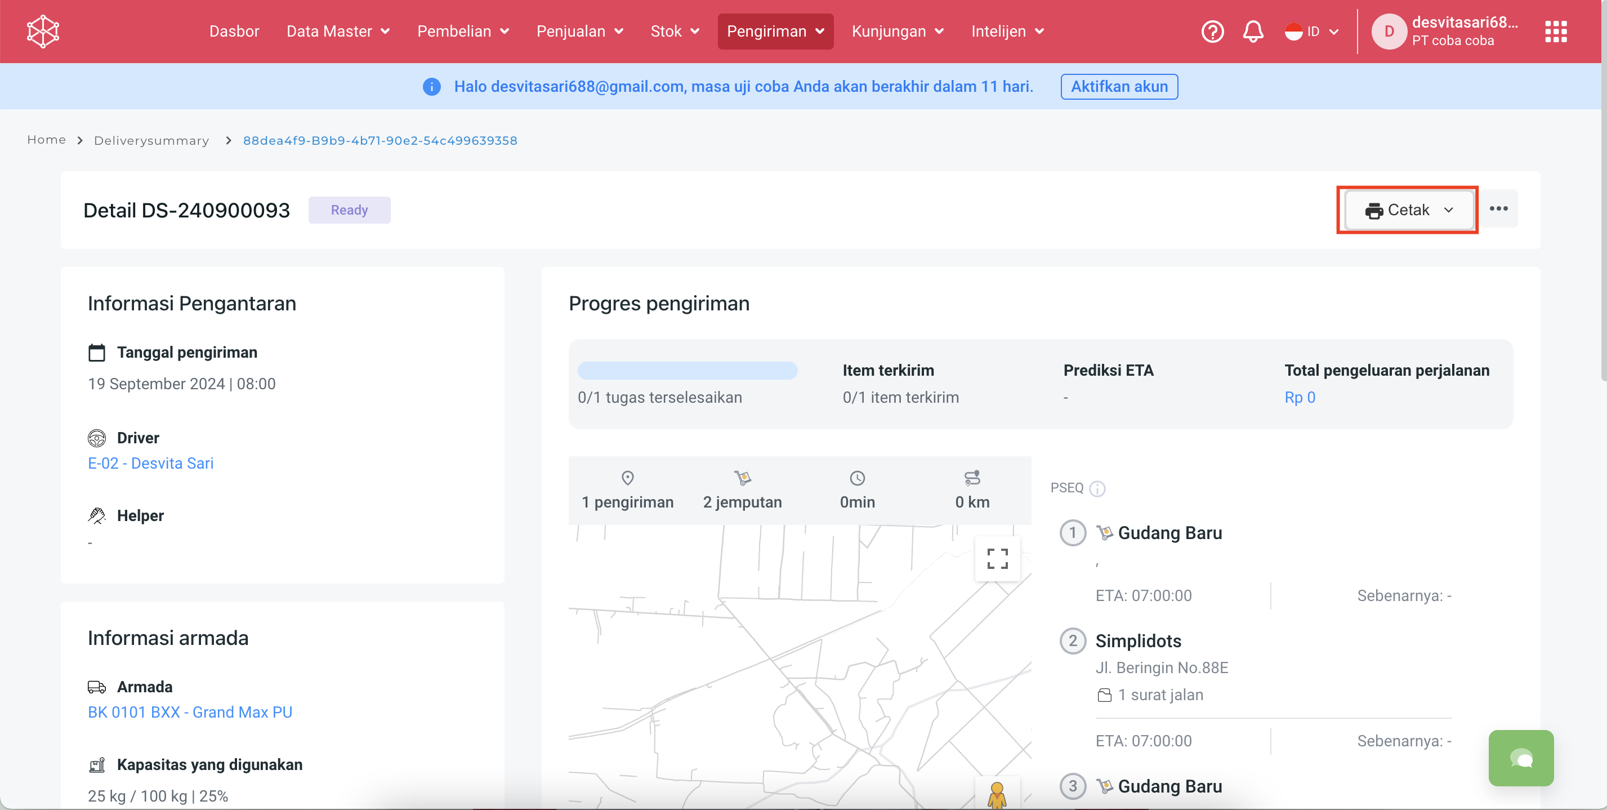Click Deliverysummary in the breadcrumb
The height and width of the screenshot is (810, 1607).
(x=151, y=140)
